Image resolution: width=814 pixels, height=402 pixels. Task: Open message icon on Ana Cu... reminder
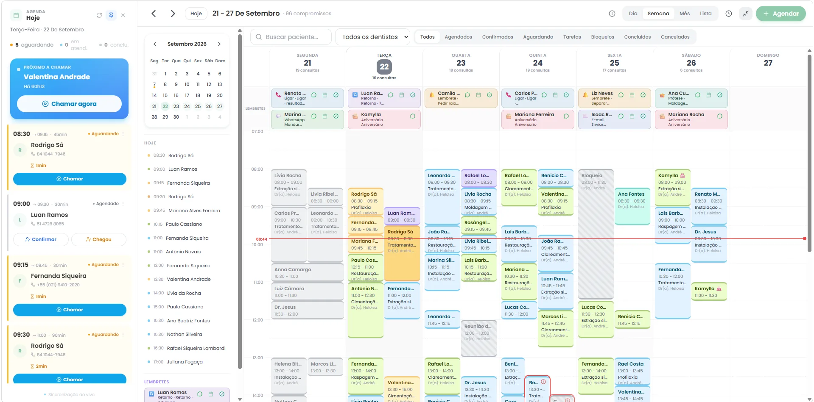698,95
